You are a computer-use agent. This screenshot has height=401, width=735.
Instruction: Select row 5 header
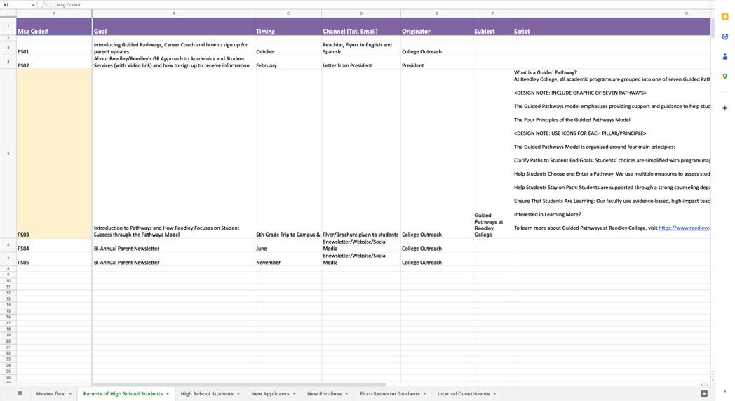(x=8, y=154)
